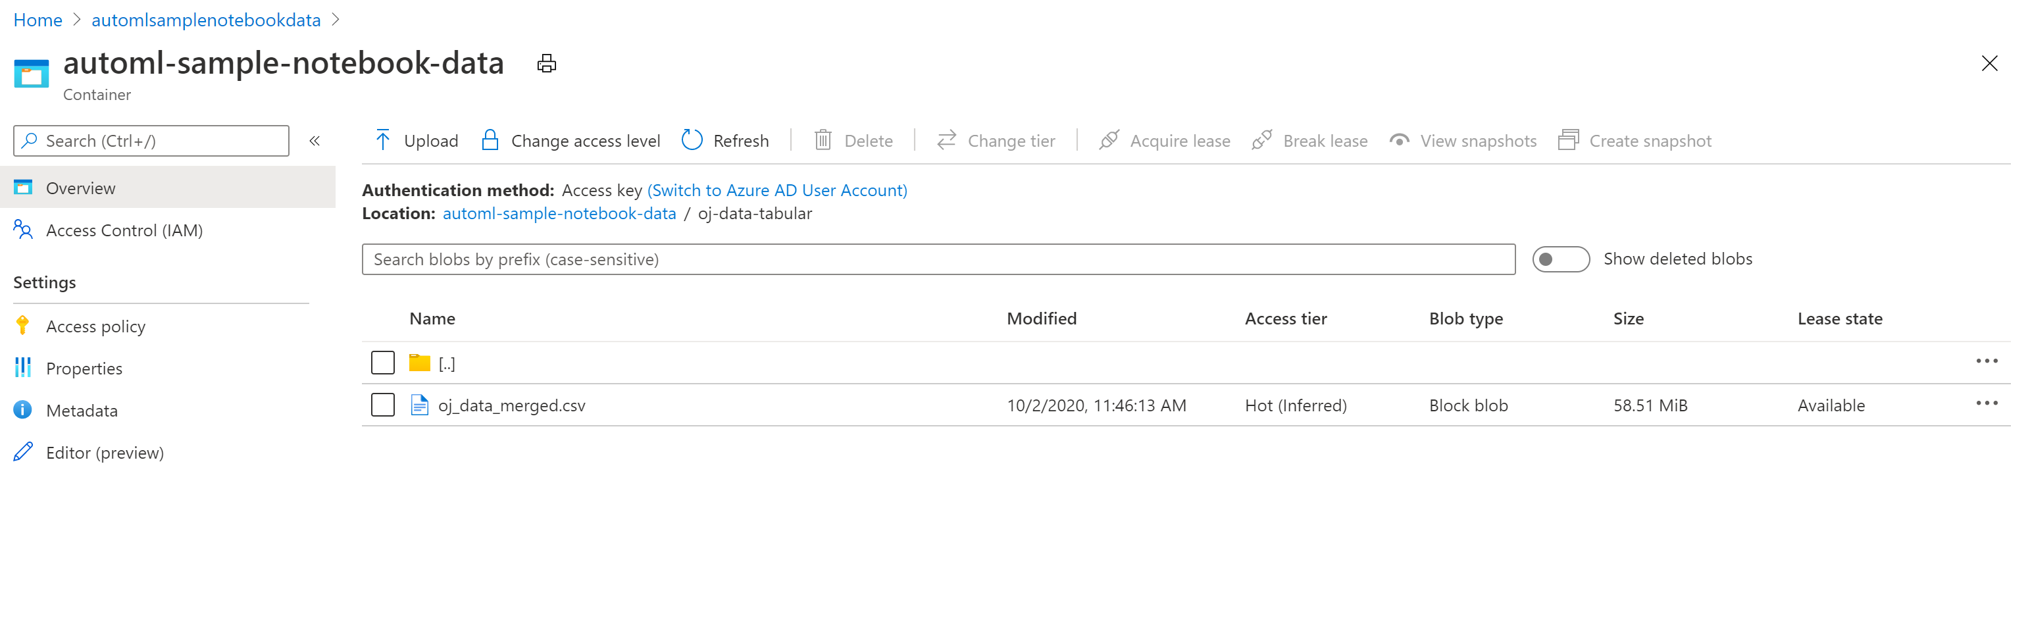Click the Break lease icon
Image resolution: width=2030 pixels, height=639 pixels.
pyautogui.click(x=1261, y=140)
